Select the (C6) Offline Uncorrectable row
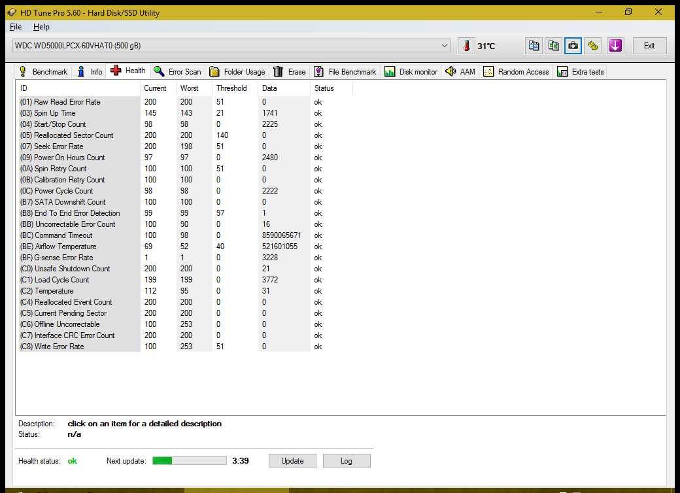Image resolution: width=680 pixels, height=493 pixels. tap(186, 324)
